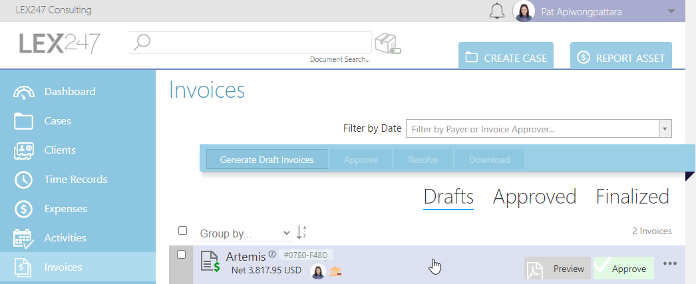Switch to the Approved tab
696x284 pixels.
pyautogui.click(x=534, y=197)
